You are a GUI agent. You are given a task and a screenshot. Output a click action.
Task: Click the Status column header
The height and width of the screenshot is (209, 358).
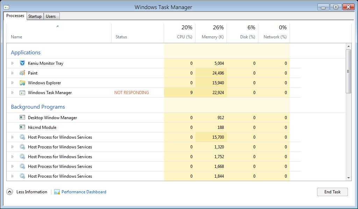coord(137,33)
